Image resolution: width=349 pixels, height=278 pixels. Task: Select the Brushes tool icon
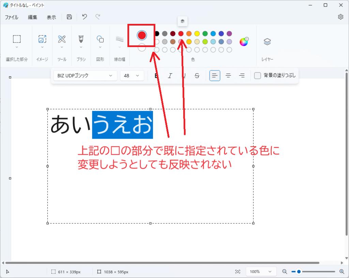(x=81, y=39)
